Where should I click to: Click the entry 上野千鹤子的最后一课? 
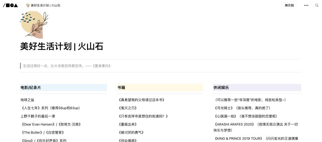[38, 116]
